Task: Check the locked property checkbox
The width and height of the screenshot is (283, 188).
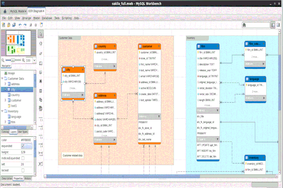Action: click(x=23, y=170)
